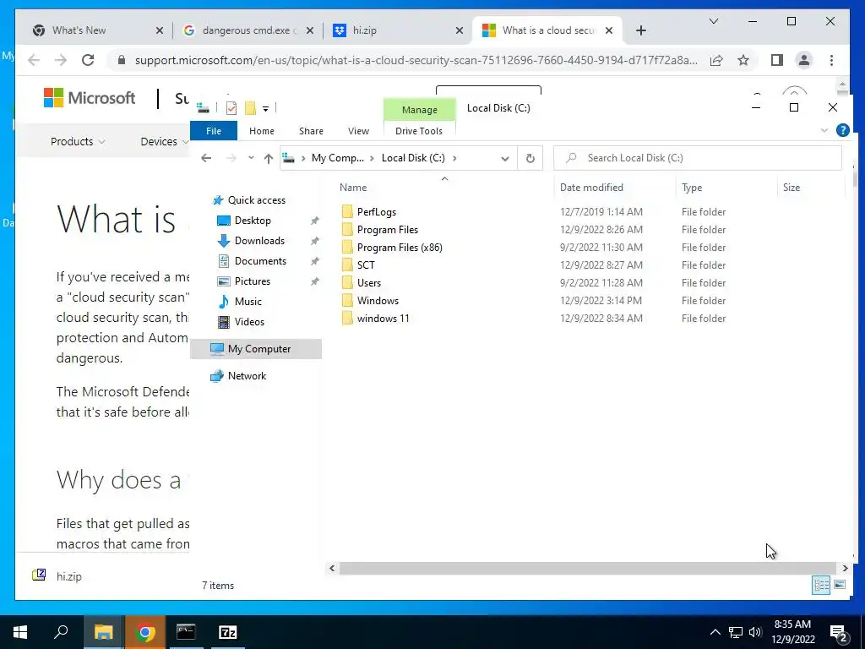Click the Search Local Disk (C:) field
Screen dimensions: 865x649
click(697, 158)
